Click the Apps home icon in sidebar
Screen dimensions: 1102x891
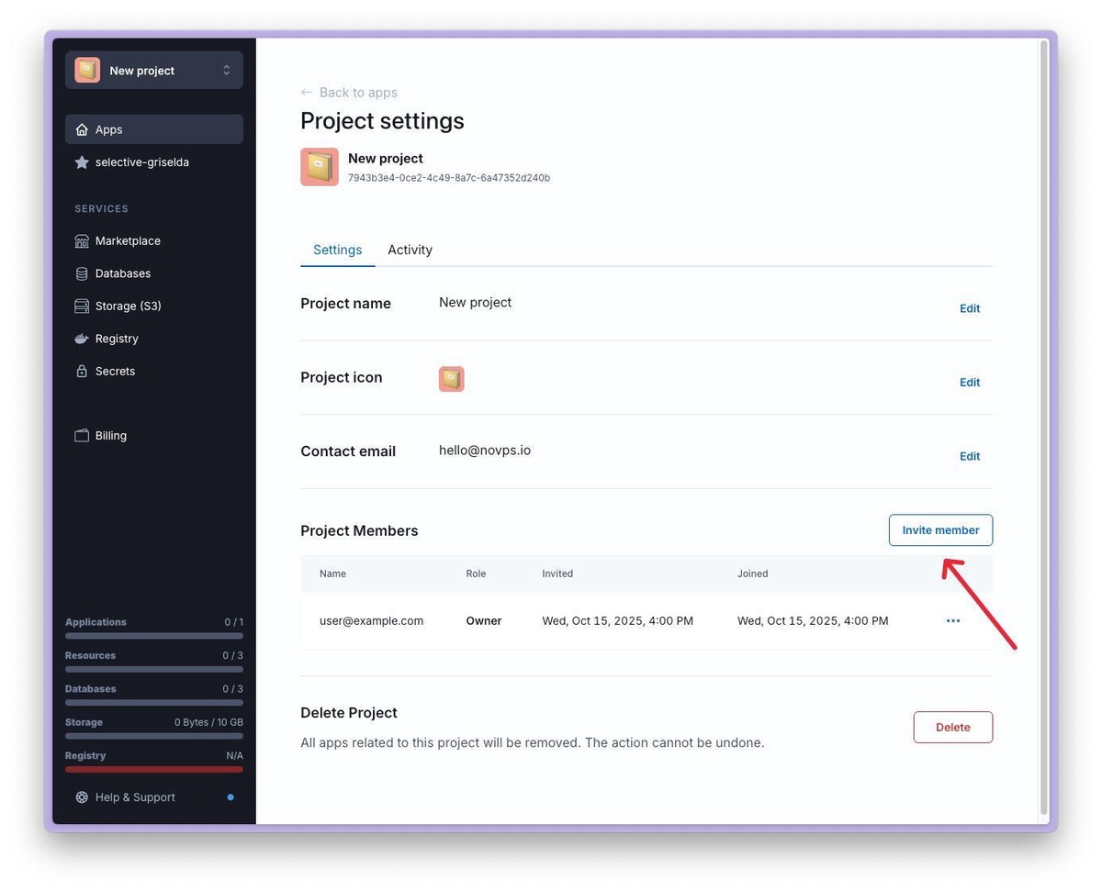click(x=82, y=129)
